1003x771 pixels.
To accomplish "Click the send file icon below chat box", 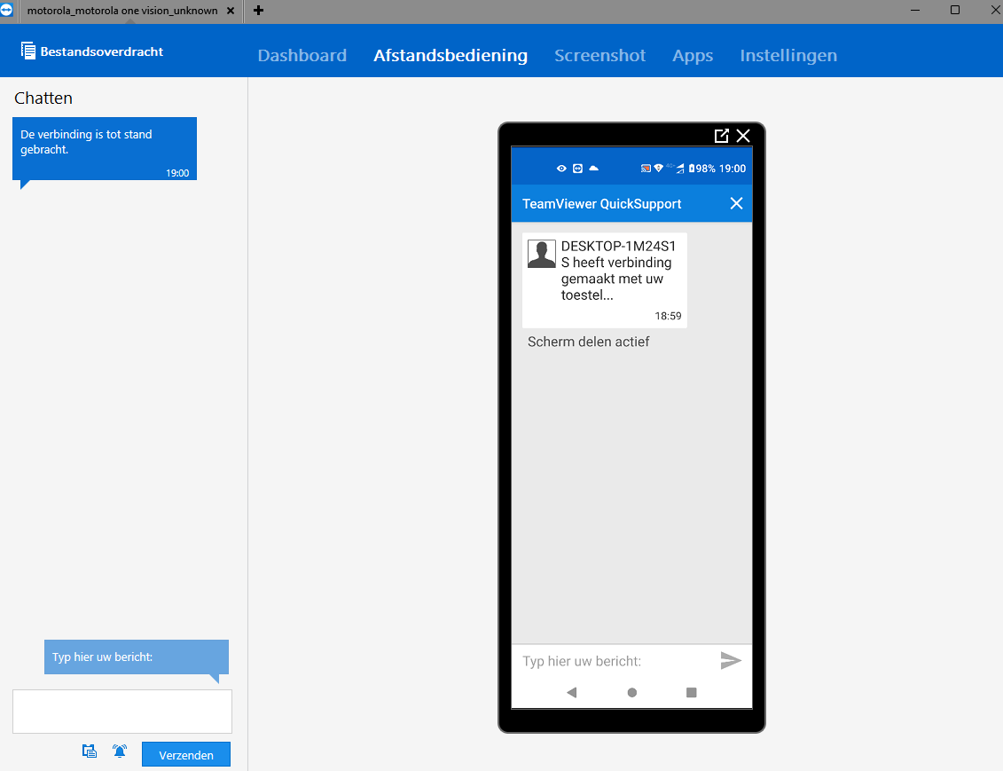I will 90,751.
